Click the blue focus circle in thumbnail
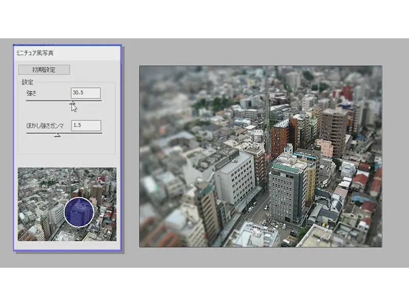Viewport: 409px width, 306px height. (79, 212)
